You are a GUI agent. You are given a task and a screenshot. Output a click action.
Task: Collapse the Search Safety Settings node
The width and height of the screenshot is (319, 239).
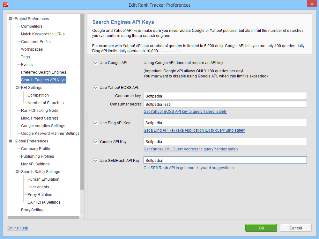point(17,172)
